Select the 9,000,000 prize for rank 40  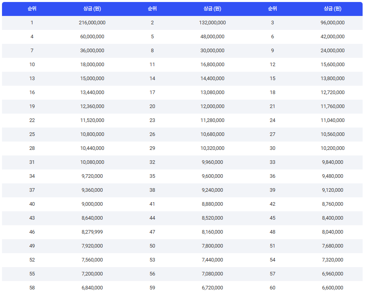tap(92, 204)
